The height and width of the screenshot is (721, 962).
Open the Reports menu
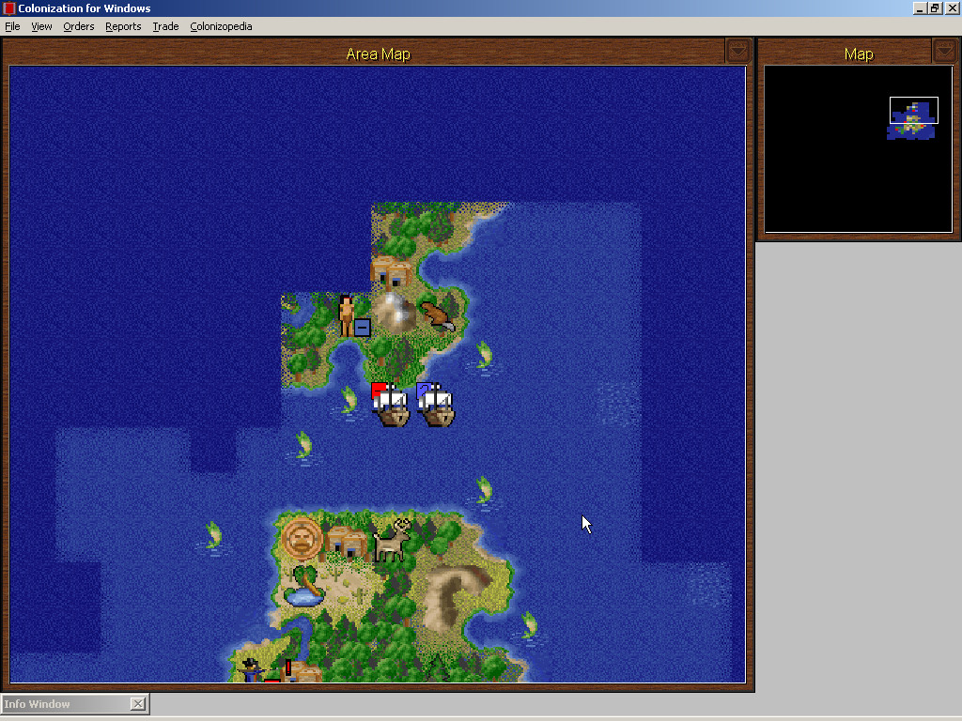(123, 26)
